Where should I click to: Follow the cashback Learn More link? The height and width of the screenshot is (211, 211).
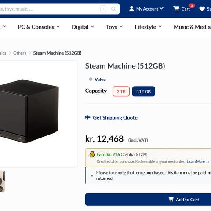[x=198, y=162]
